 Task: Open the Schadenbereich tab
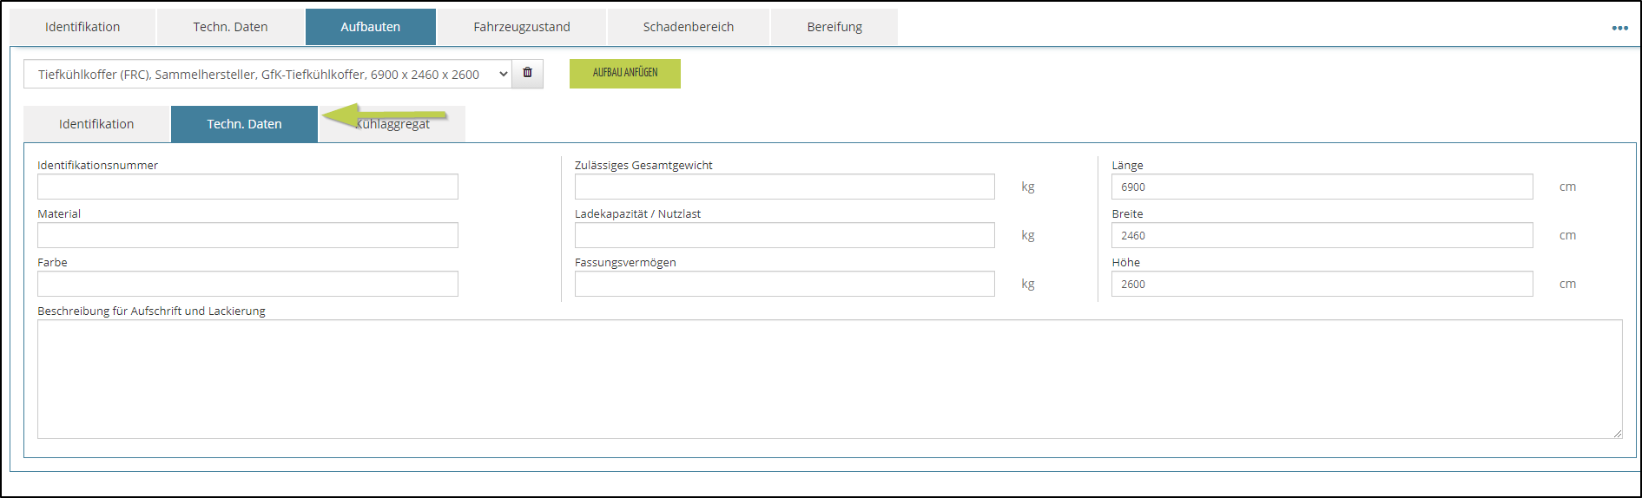[x=688, y=27]
